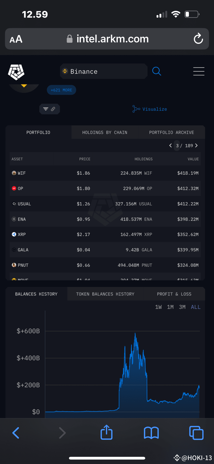Go to next portfolio page chevron
Screen dimensions: 214x464
(x=196, y=146)
